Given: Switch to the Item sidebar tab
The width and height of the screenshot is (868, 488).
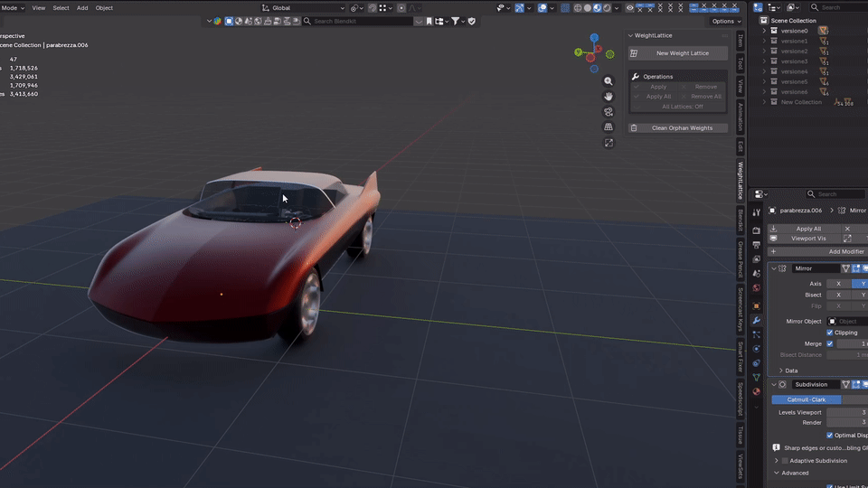Looking at the screenshot, I should (x=741, y=41).
